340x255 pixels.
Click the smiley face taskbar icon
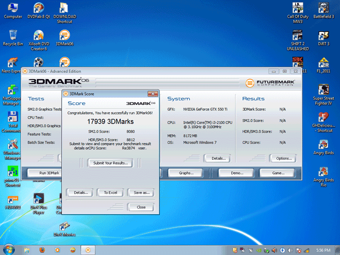tap(73, 250)
